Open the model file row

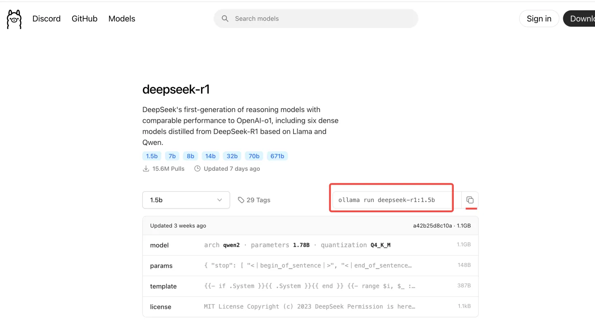tap(310, 245)
